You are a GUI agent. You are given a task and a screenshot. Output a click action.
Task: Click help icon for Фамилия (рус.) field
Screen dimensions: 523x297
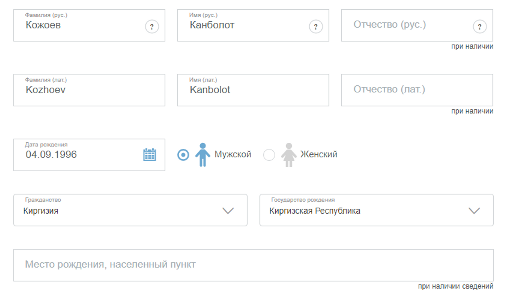click(152, 26)
